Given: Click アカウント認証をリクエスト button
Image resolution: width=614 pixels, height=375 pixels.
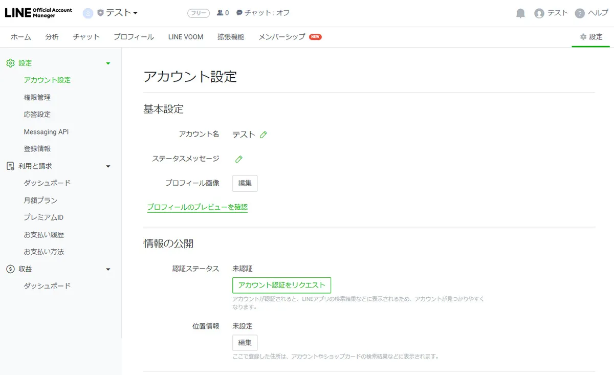Looking at the screenshot, I should [x=281, y=285].
